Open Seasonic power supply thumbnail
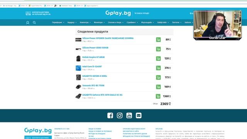The image size is (247, 139). (78, 87)
